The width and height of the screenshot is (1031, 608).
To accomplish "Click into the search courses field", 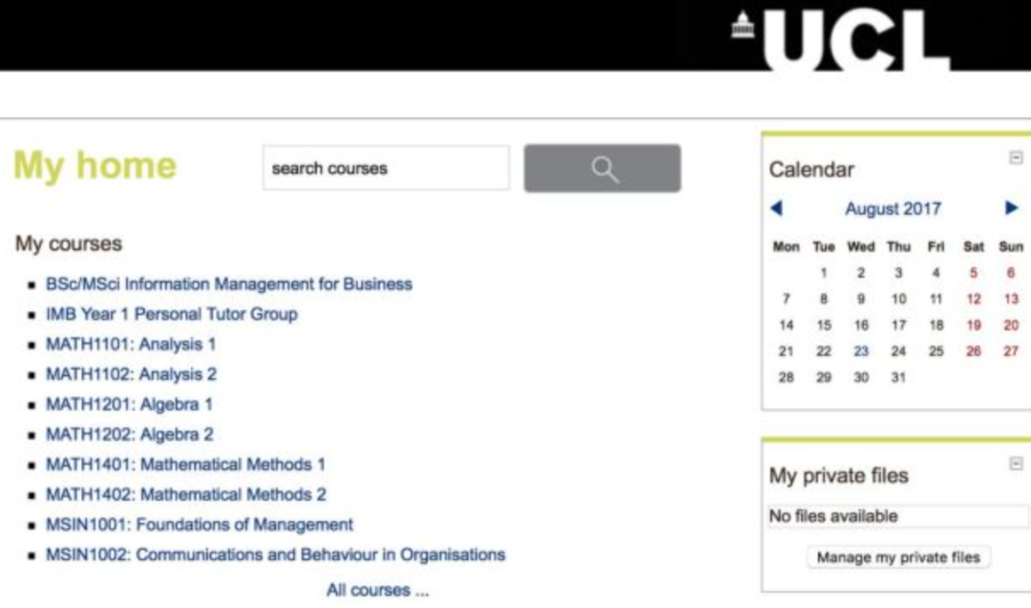I will tap(386, 168).
